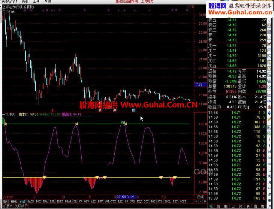Click the red square icon above price chart
Image resolution: width=274 pixels, height=209 pixels.
pyautogui.click(x=192, y=7)
